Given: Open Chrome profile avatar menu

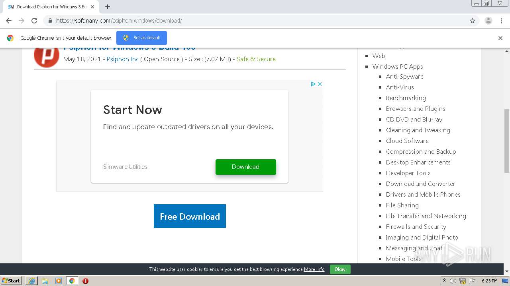Looking at the screenshot, I should 488,21.
